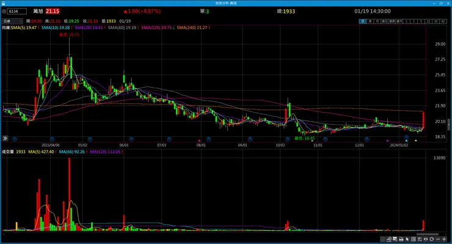Screen dimensions: 452x244
Task: Click the purple triangle marker before 2024/01/02
Action: coord(387,141)
